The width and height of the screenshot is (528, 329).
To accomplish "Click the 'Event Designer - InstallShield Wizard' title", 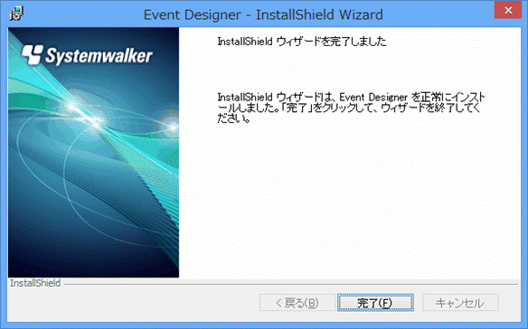I will tap(263, 14).
